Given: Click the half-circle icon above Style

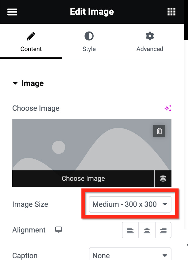Looking at the screenshot, I should point(89,36).
